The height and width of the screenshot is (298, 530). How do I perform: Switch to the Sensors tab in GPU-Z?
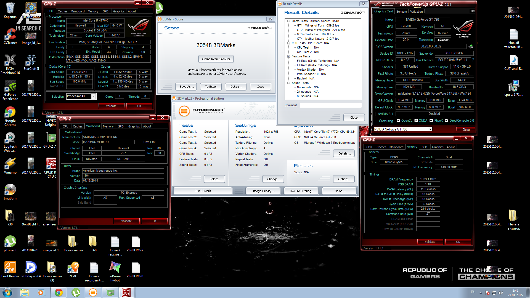point(401,12)
